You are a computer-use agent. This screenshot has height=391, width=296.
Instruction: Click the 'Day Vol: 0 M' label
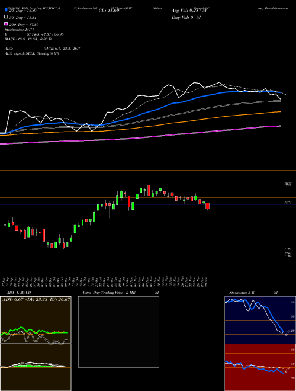click(x=186, y=18)
